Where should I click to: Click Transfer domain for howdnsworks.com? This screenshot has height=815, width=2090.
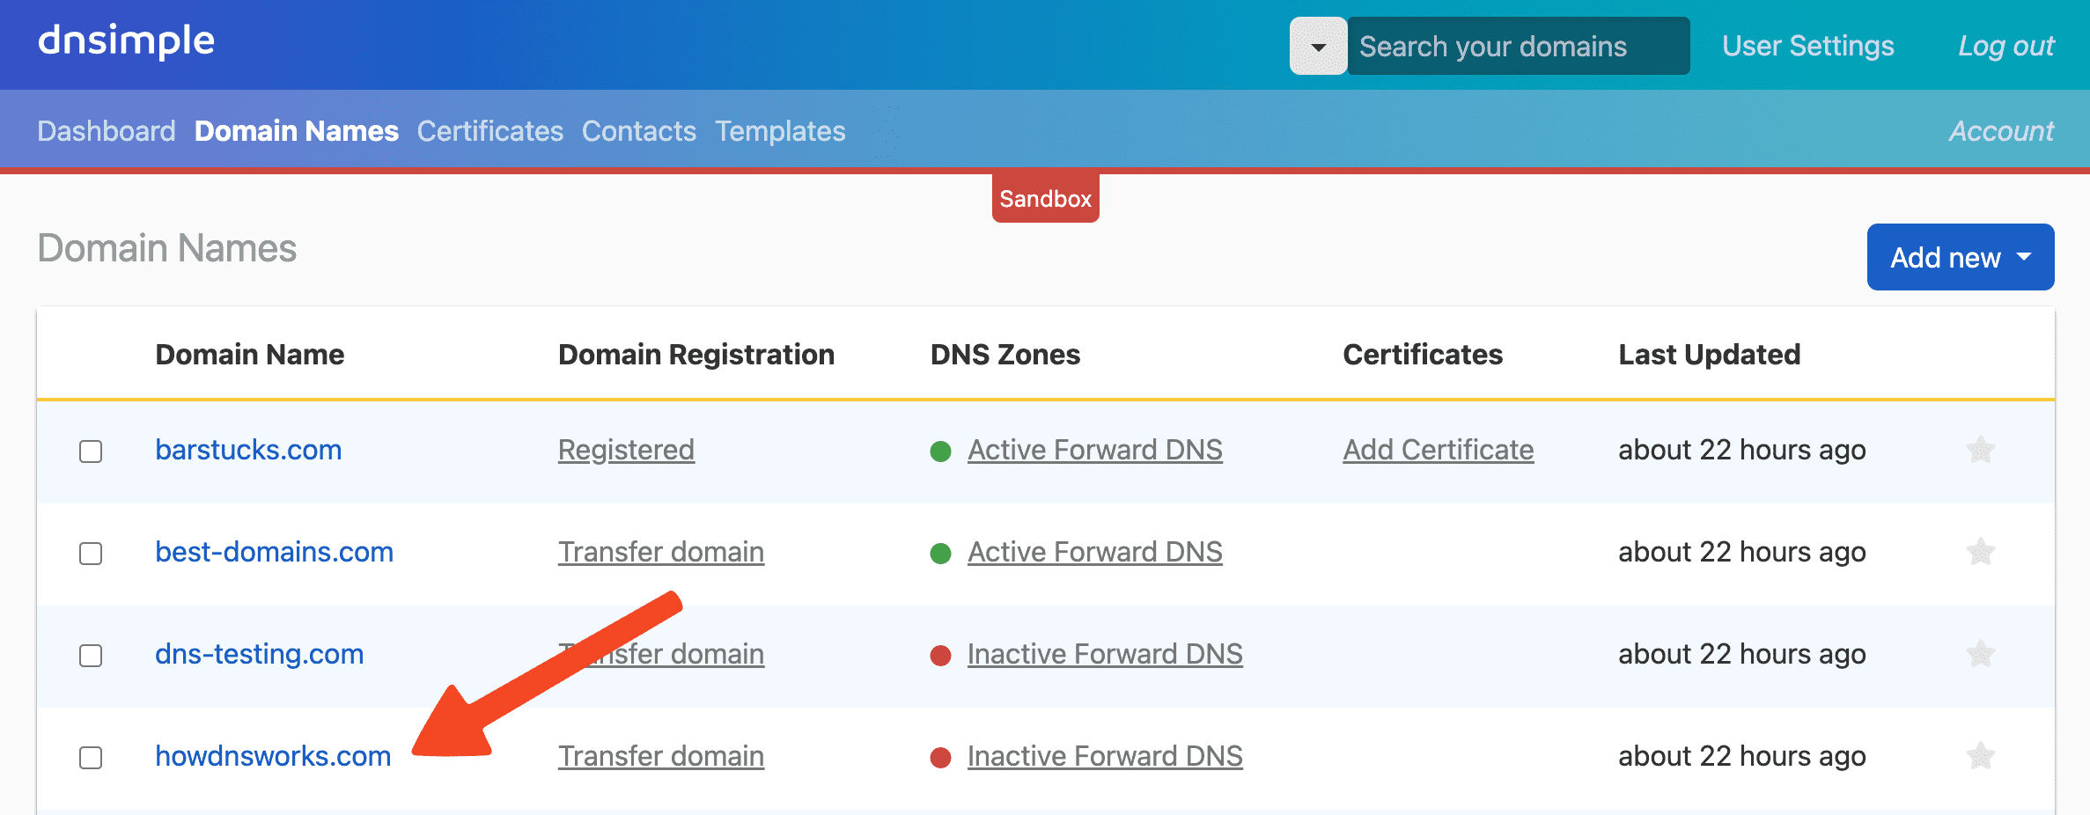(661, 756)
